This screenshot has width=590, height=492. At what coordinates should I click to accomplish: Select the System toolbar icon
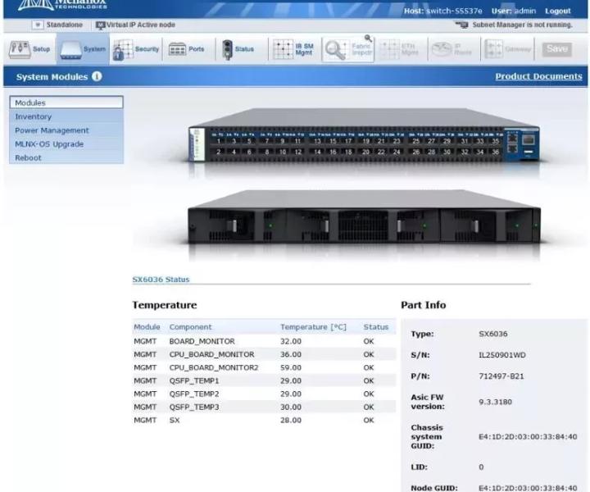click(83, 49)
